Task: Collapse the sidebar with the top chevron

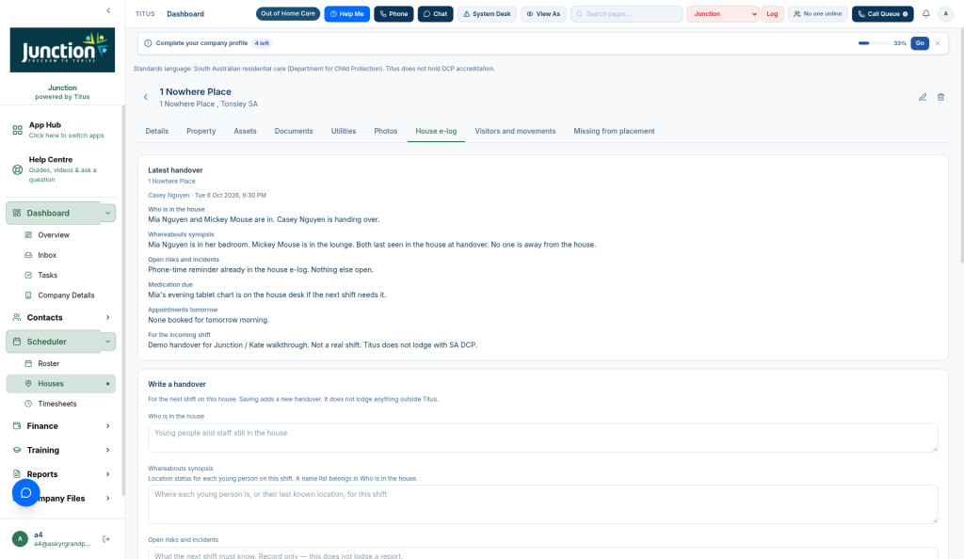Action: (x=109, y=10)
